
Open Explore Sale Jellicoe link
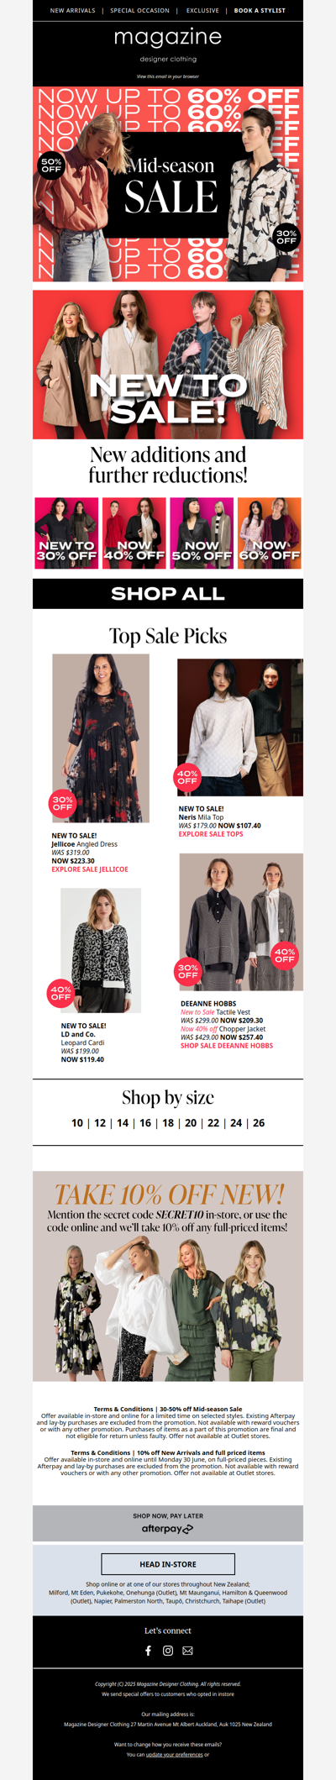click(90, 869)
